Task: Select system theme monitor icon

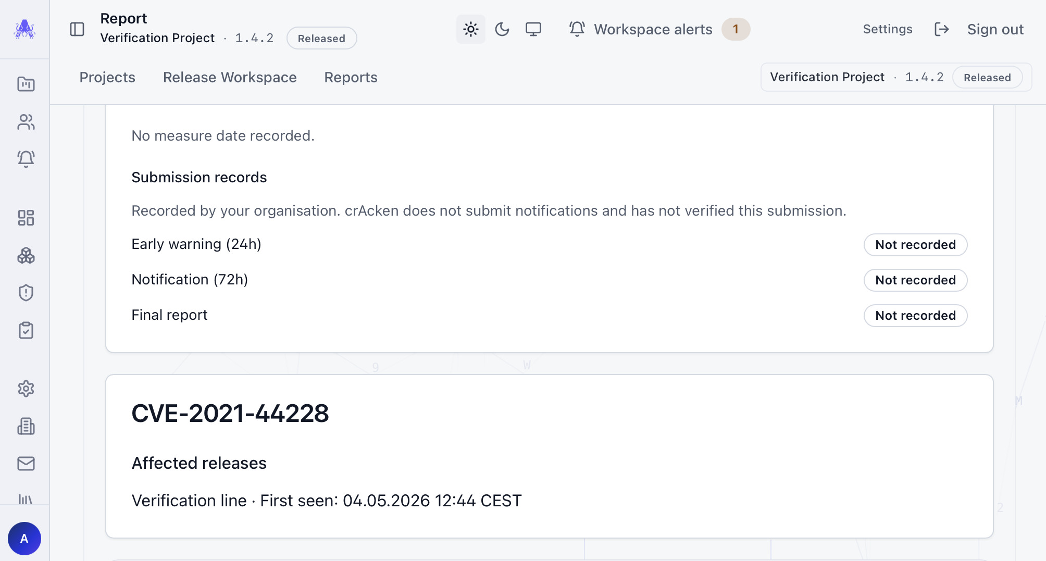Action: click(x=533, y=29)
